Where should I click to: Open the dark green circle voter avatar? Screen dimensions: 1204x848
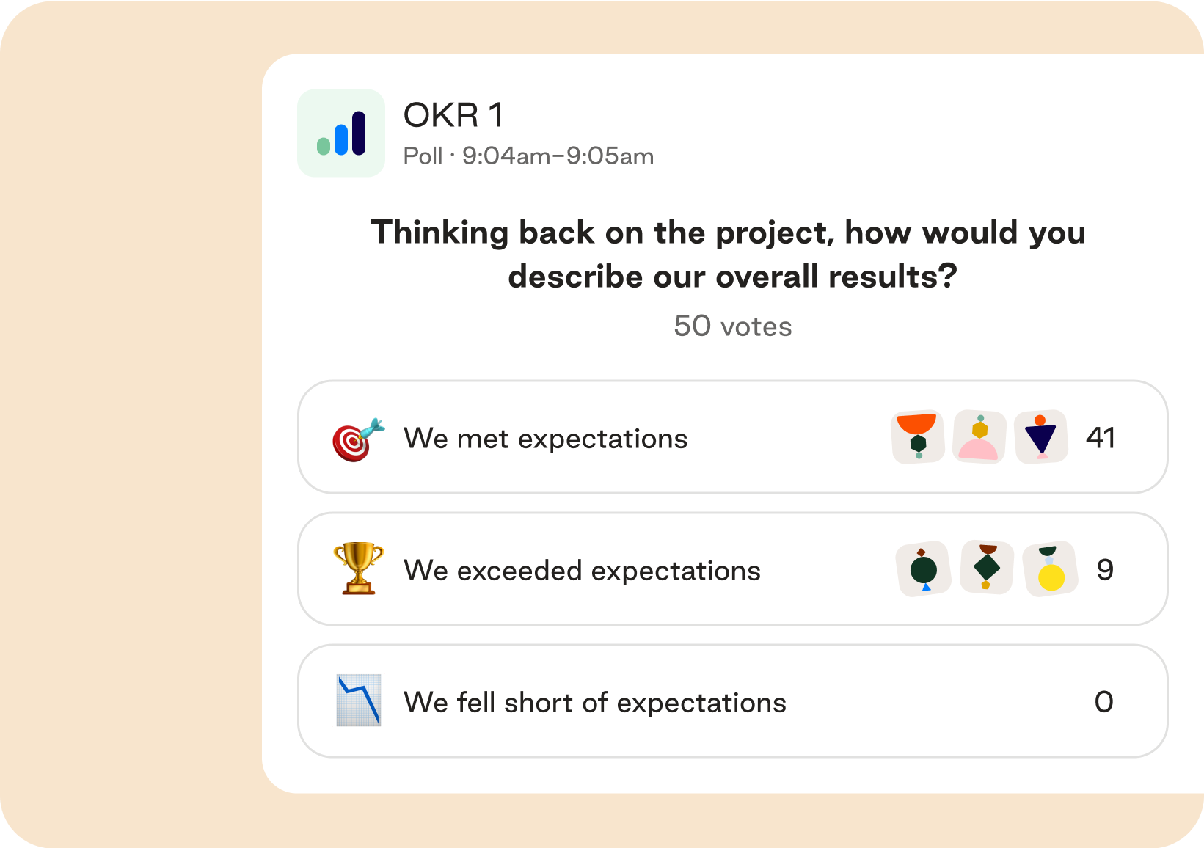(923, 569)
